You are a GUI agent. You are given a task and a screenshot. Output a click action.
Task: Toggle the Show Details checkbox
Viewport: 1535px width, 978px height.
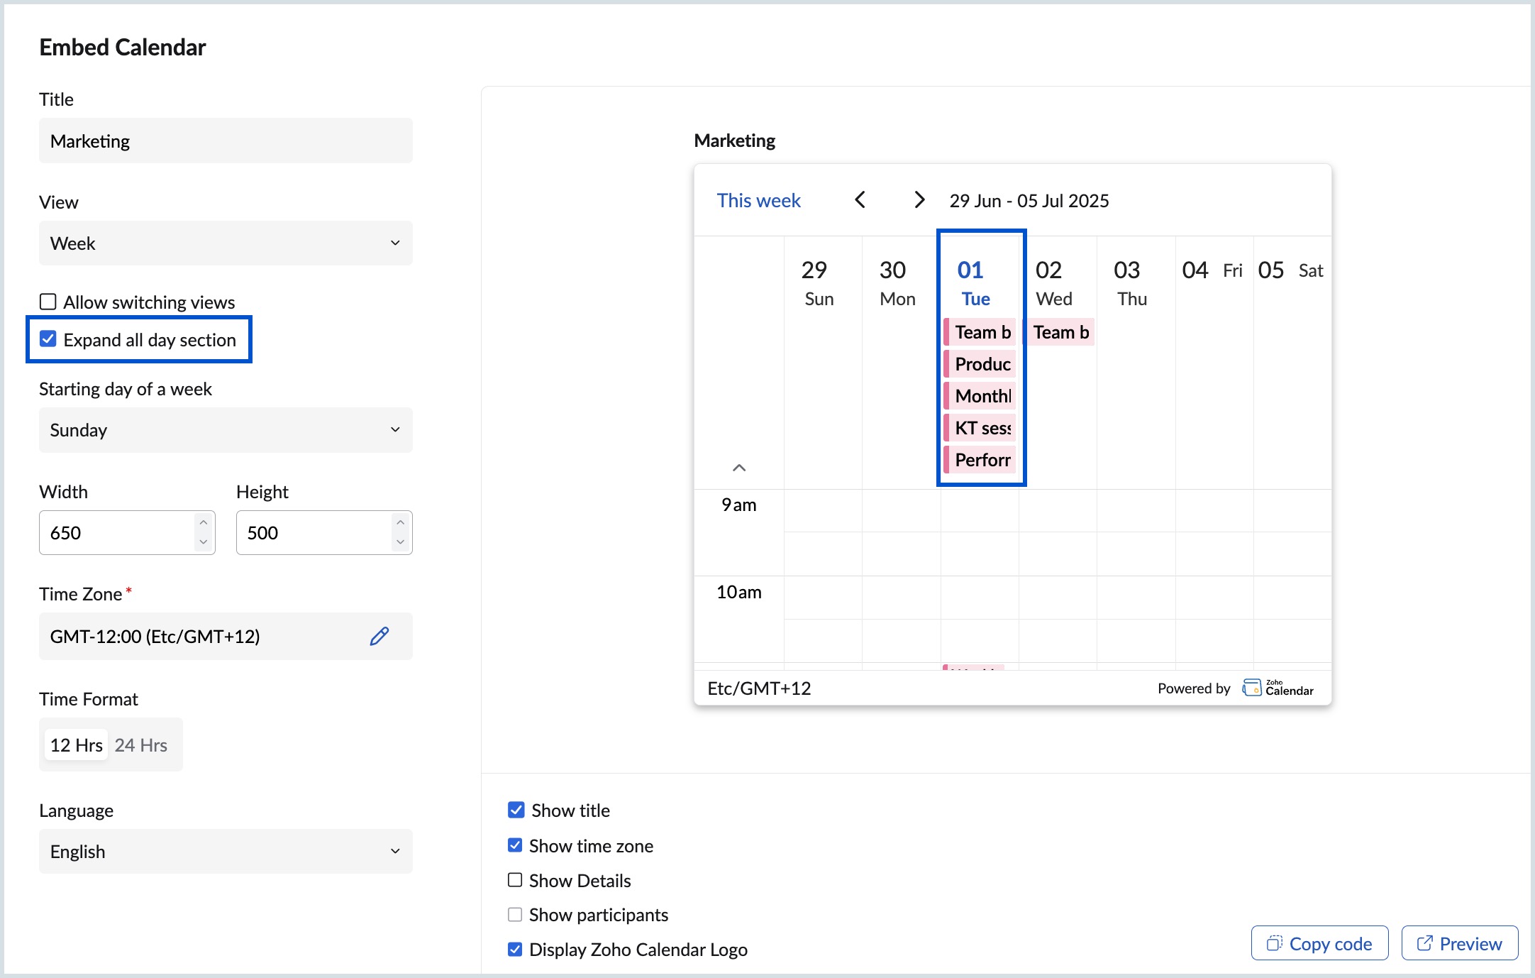coord(515,880)
